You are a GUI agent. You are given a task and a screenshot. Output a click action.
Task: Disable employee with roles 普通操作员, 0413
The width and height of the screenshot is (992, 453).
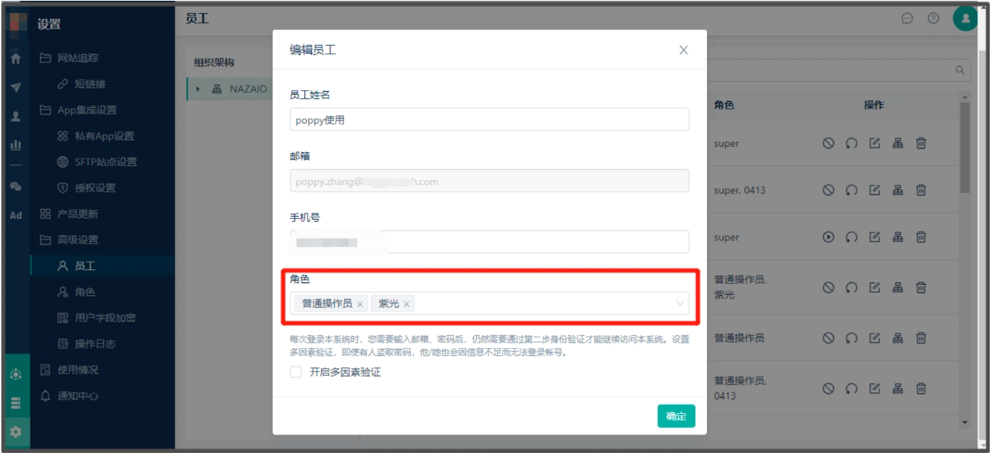[828, 389]
